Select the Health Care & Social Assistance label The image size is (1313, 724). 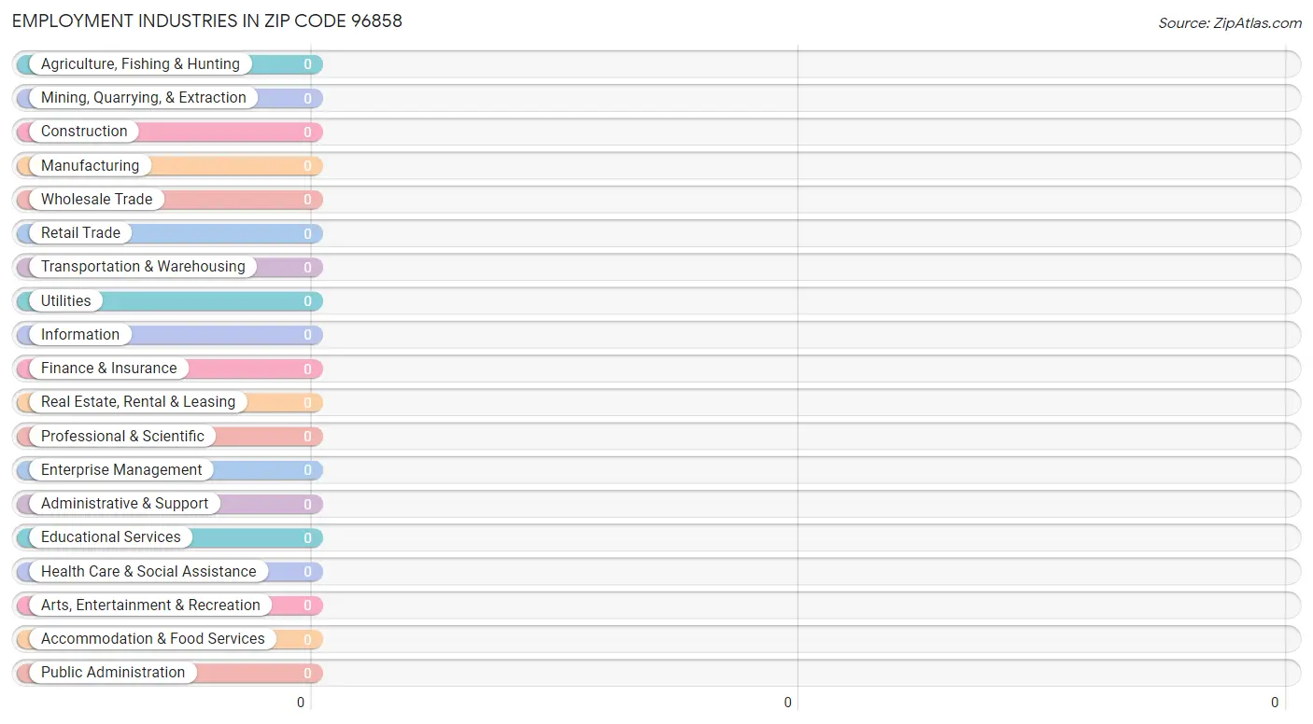(x=148, y=572)
